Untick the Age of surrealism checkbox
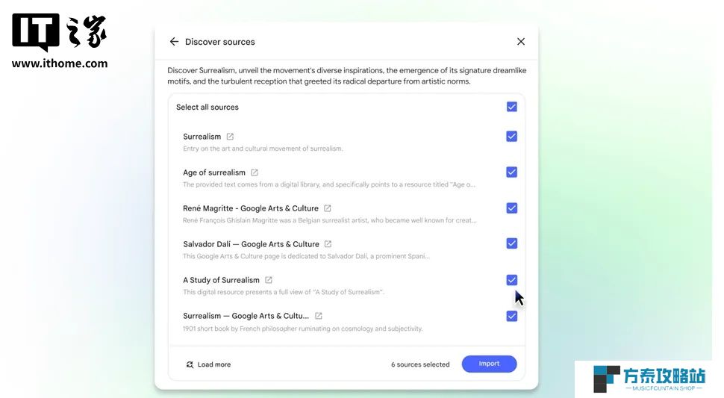Image resolution: width=724 pixels, height=398 pixels. [x=511, y=172]
